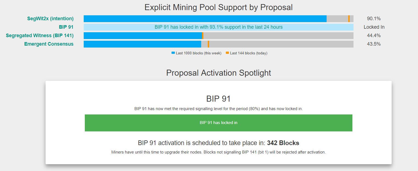The image size is (418, 171).
Task: Click the blue legend swatch for last 1000 blocks
Action: [x=173, y=53]
